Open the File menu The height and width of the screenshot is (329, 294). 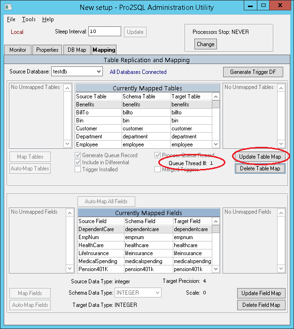tap(11, 19)
